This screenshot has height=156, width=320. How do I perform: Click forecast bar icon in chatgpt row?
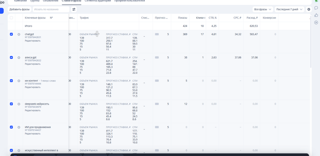157,34
